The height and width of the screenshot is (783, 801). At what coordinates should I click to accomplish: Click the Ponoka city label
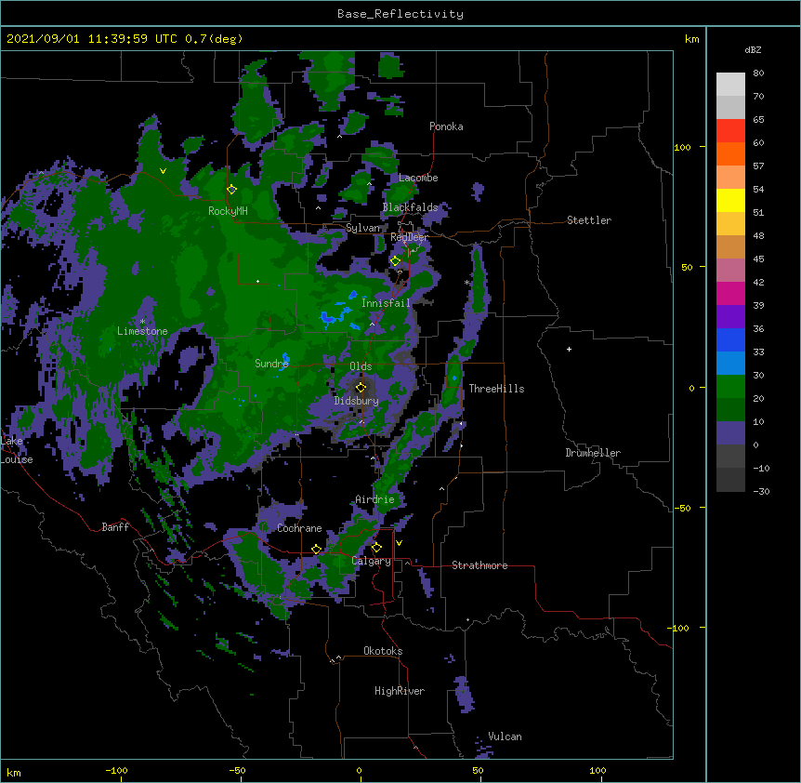[x=446, y=126]
